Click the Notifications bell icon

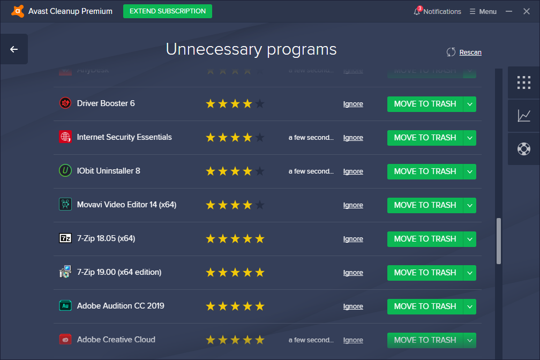[x=417, y=11]
